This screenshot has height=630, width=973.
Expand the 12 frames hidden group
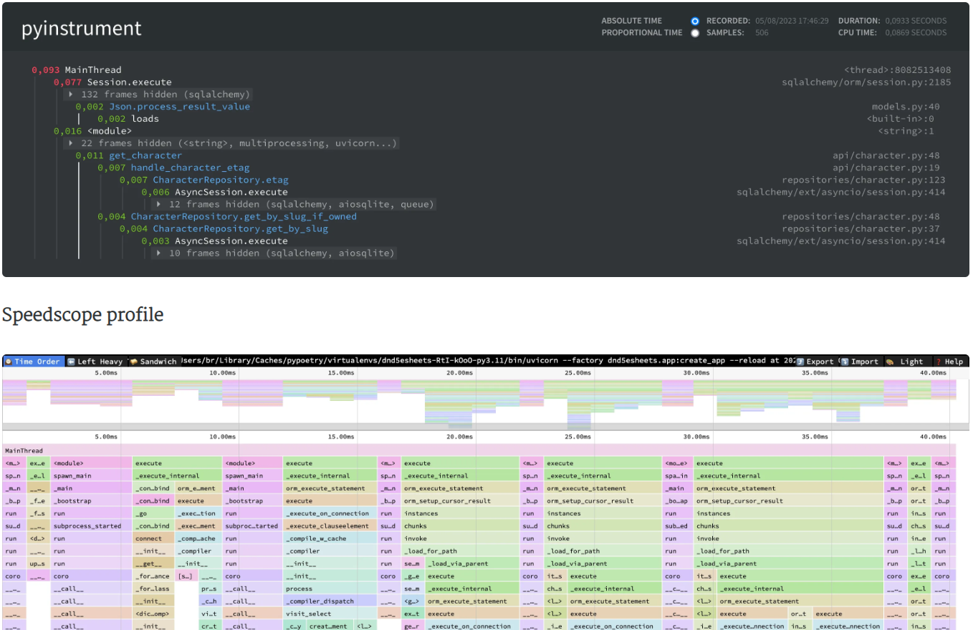(295, 204)
